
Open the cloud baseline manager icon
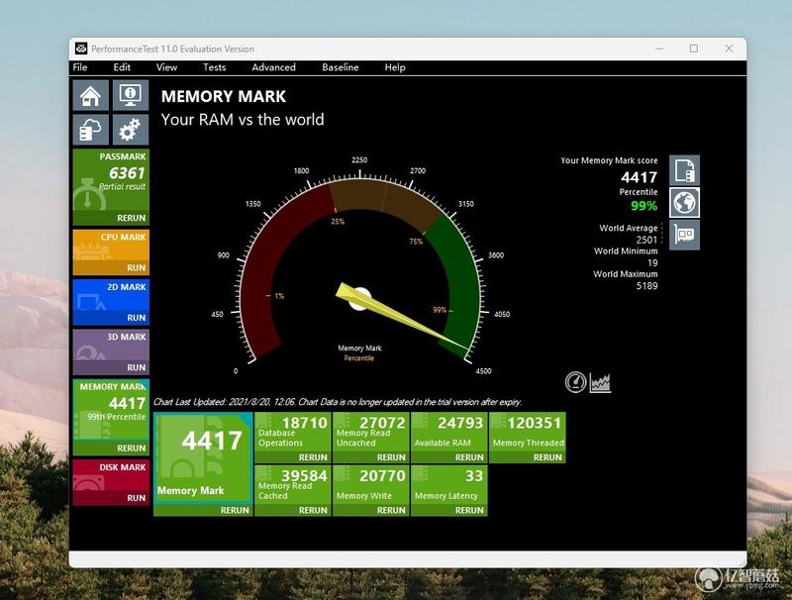pos(90,130)
